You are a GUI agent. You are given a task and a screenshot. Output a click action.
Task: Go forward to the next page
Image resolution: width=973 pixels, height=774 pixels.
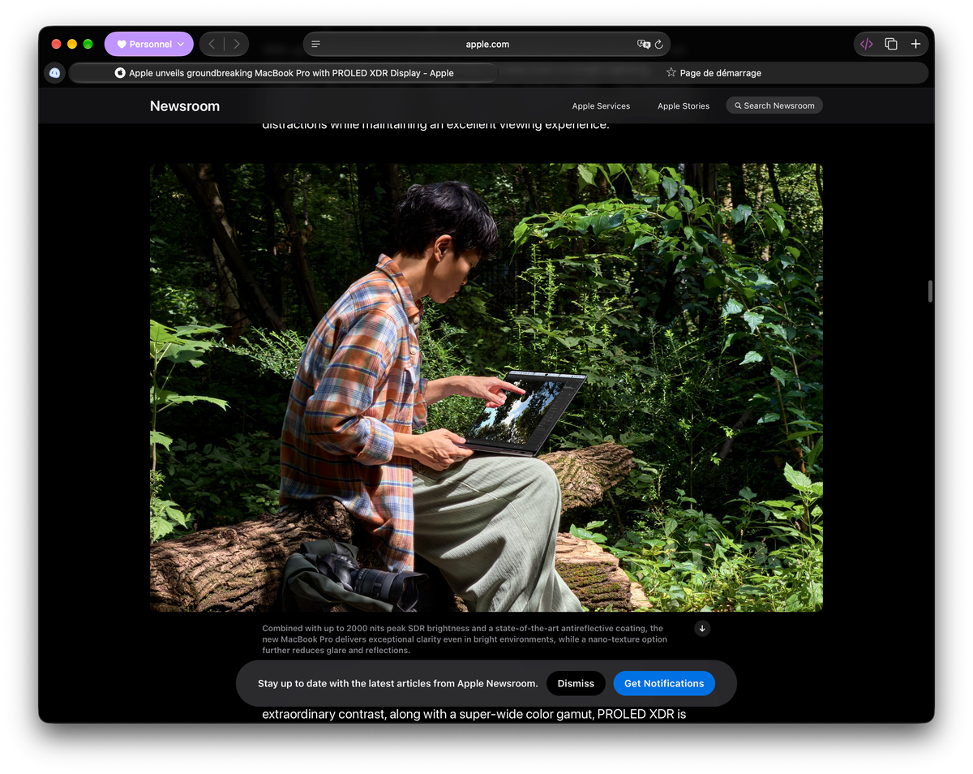(x=237, y=44)
